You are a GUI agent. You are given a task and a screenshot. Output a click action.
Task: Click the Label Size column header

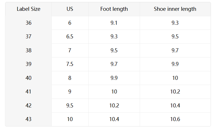click(x=28, y=9)
